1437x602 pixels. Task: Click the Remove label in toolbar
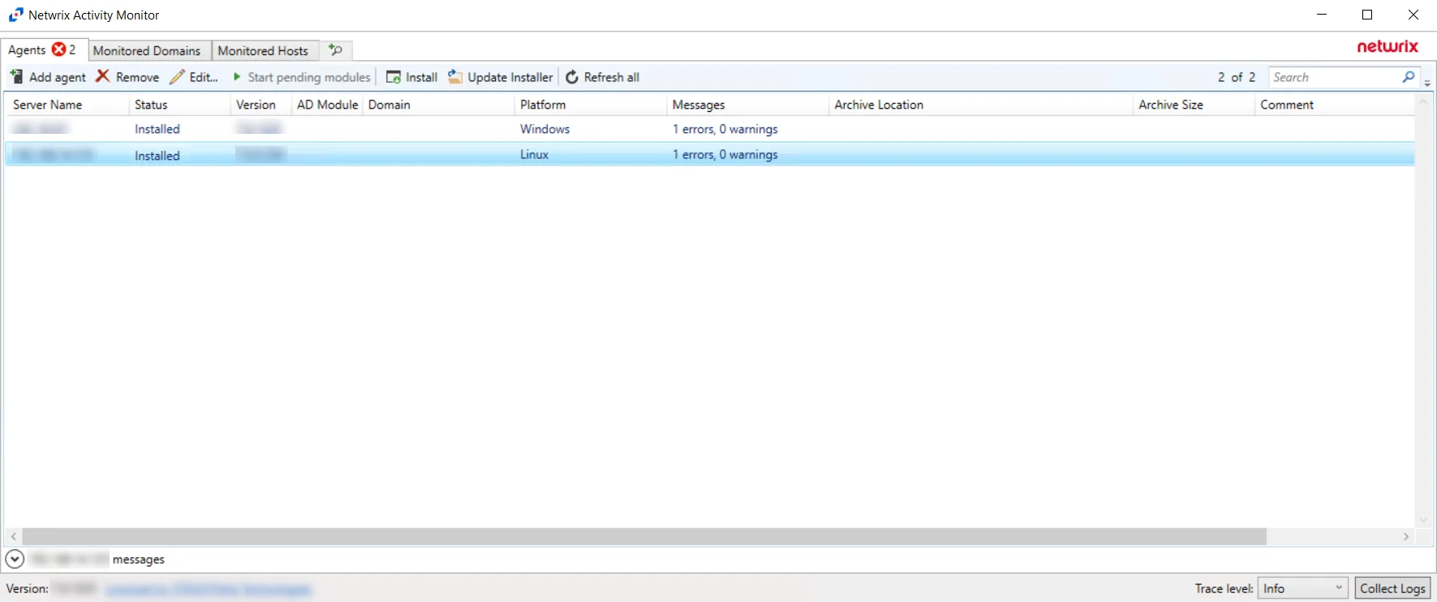point(138,77)
